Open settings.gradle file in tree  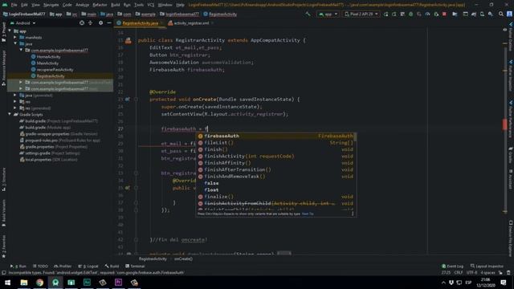pyautogui.click(x=48, y=153)
